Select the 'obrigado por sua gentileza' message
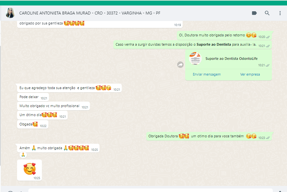287x192 pixels. [100, 24]
